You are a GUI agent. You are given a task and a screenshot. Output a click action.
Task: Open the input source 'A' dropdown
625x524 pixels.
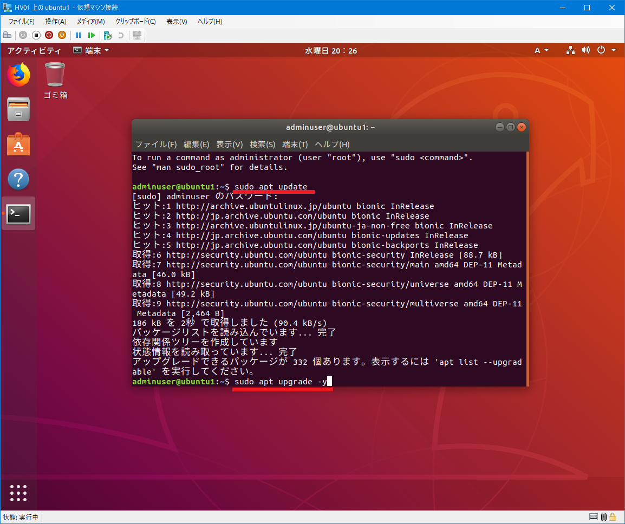(542, 50)
